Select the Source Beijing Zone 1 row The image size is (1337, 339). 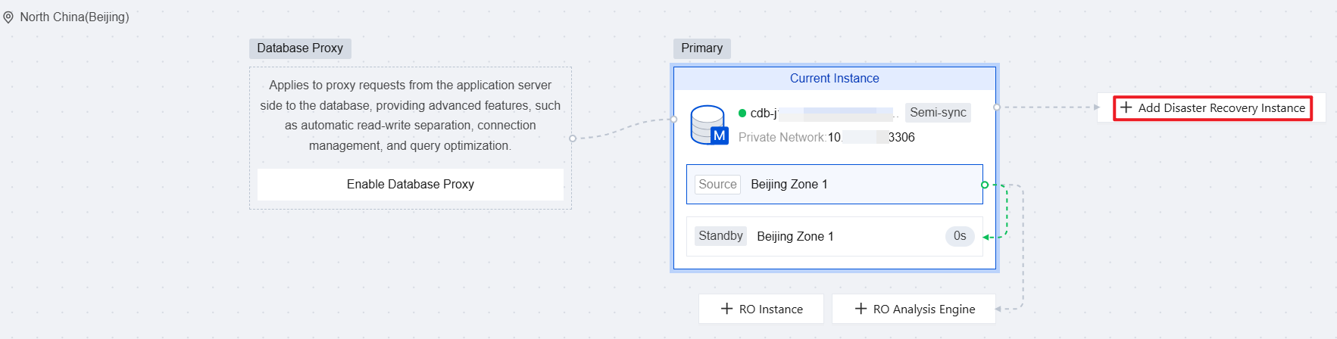click(x=834, y=185)
